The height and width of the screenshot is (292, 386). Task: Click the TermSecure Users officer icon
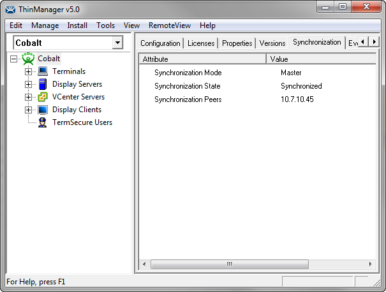(42, 122)
